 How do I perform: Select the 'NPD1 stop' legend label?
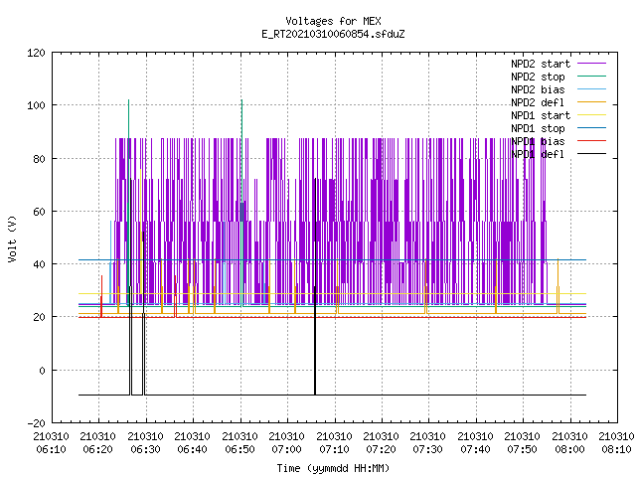[x=538, y=128]
